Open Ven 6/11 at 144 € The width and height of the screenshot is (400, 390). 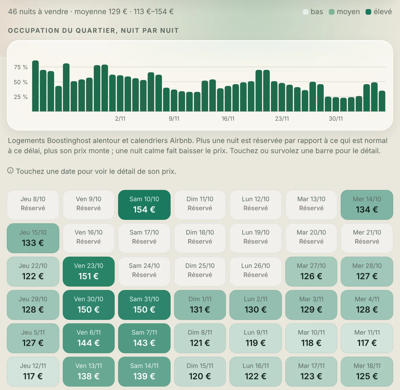(89, 338)
